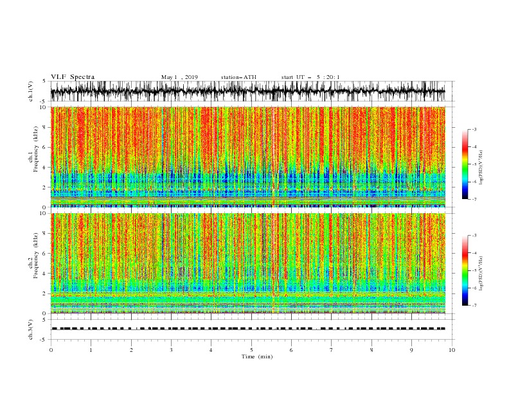Click the ch.2 spectrogram color bar
Image resolution: width=509 pixels, height=393 pixels.
(465, 270)
